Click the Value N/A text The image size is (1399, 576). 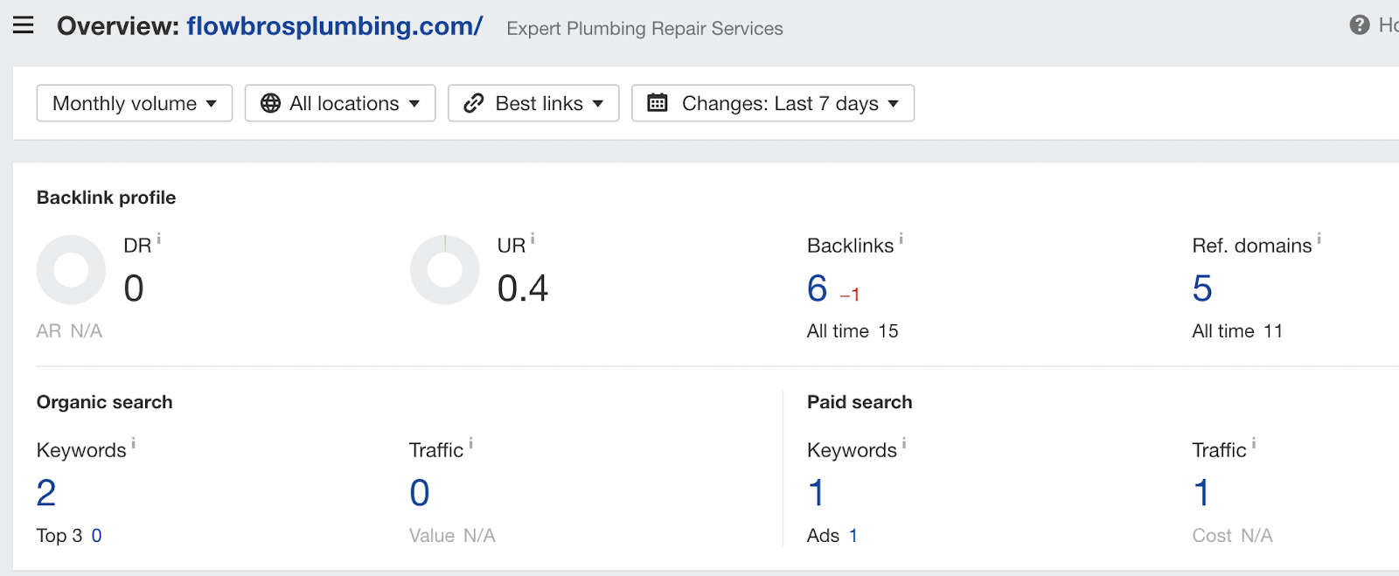452,536
